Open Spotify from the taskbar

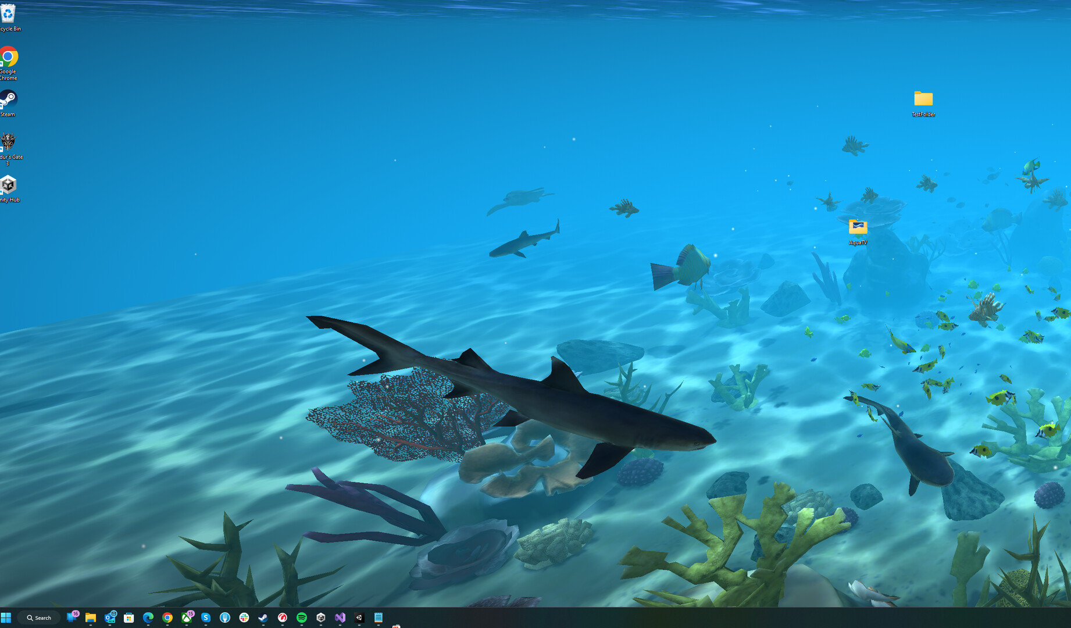[302, 618]
